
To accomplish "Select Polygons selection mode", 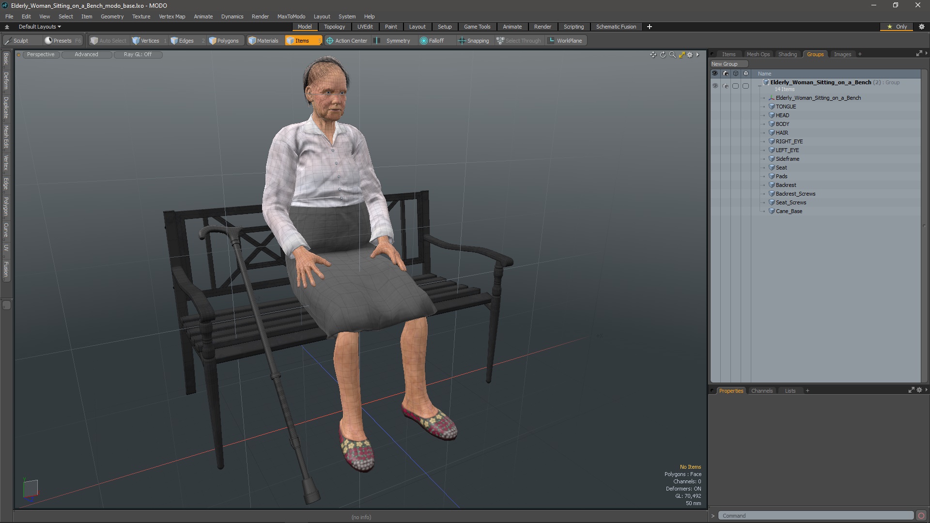I will 224,41.
